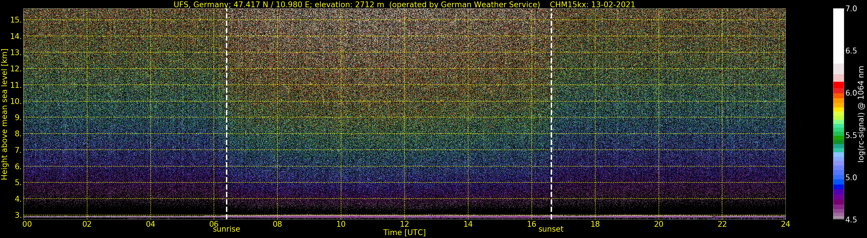The image size is (867, 238).
Task: Select the "5." height tick label
Action: 18,183
